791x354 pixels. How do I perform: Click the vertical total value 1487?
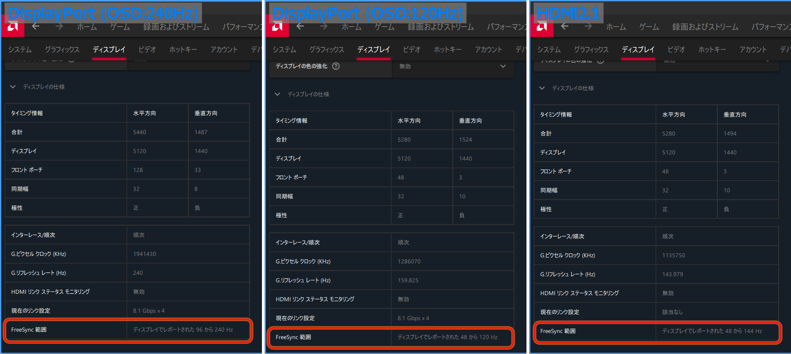point(201,132)
